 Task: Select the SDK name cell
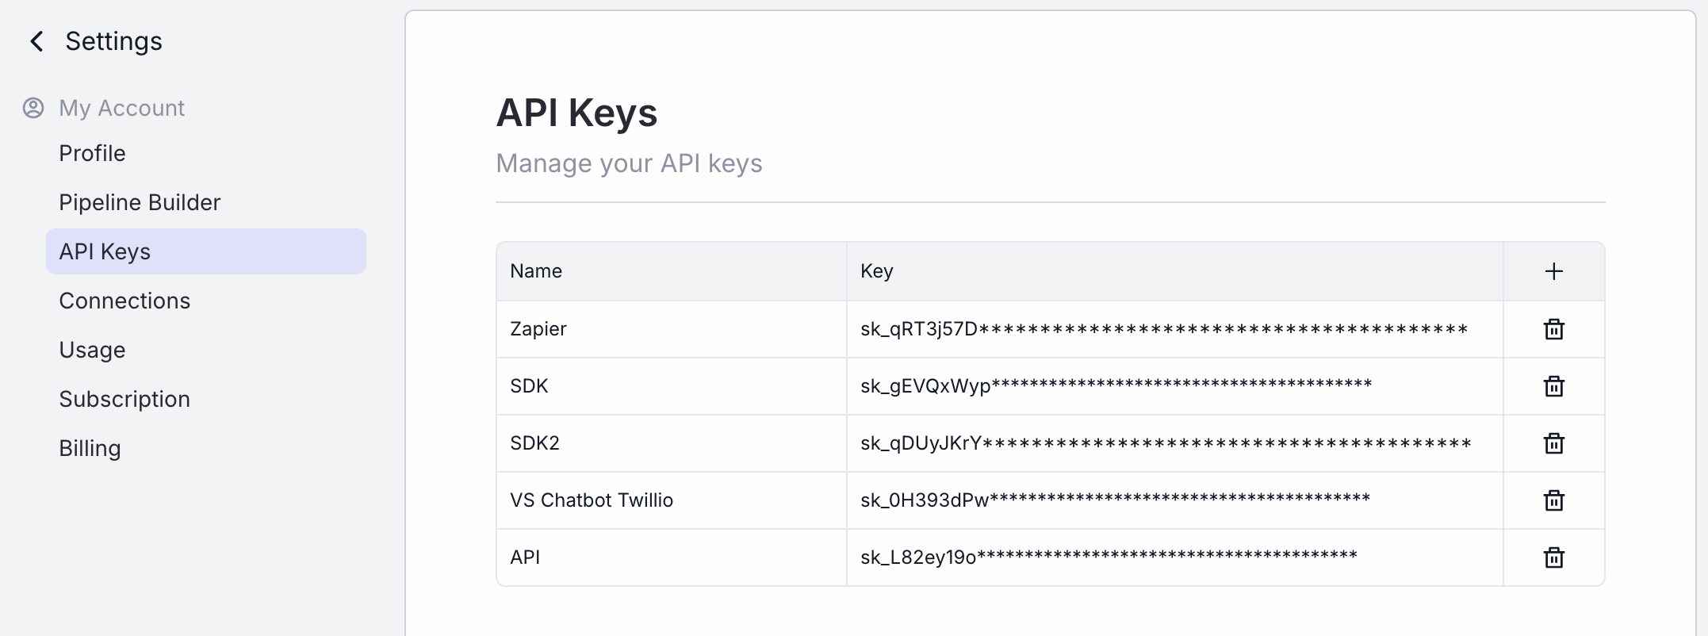point(672,386)
